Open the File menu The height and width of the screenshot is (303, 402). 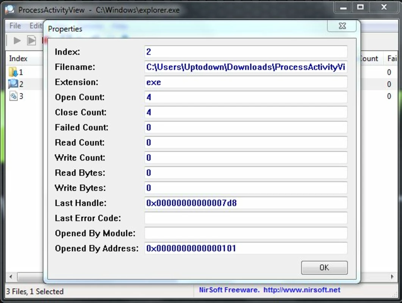(15, 26)
